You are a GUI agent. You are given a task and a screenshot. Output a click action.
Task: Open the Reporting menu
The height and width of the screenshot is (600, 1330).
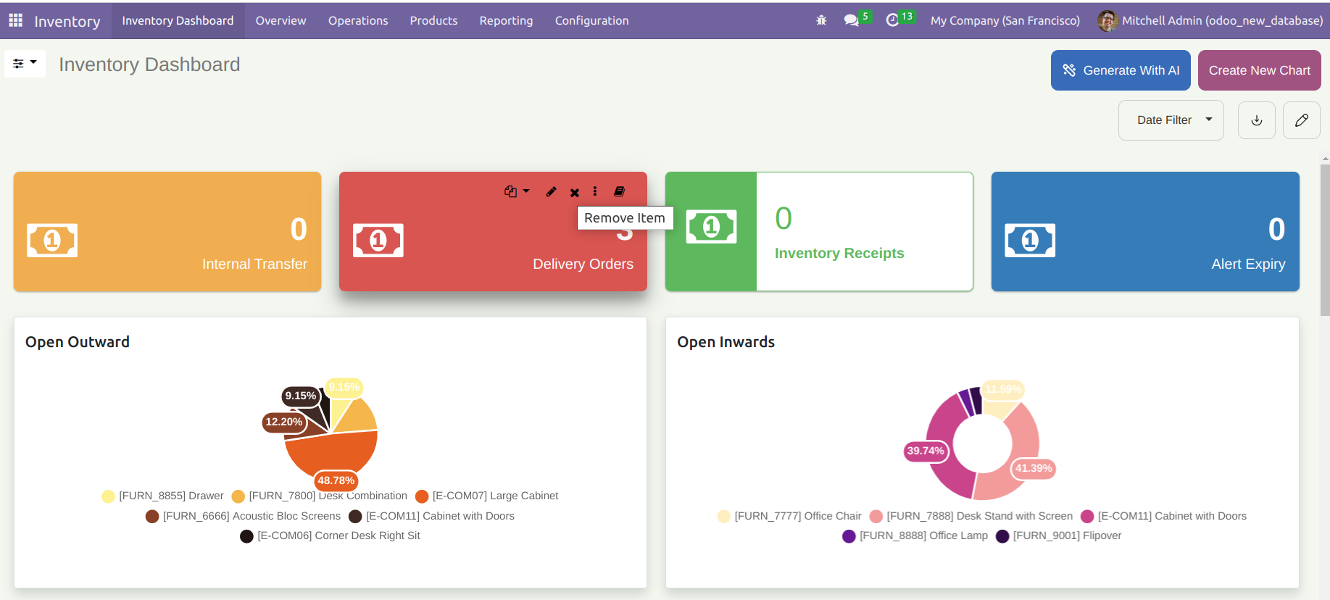[x=506, y=20]
